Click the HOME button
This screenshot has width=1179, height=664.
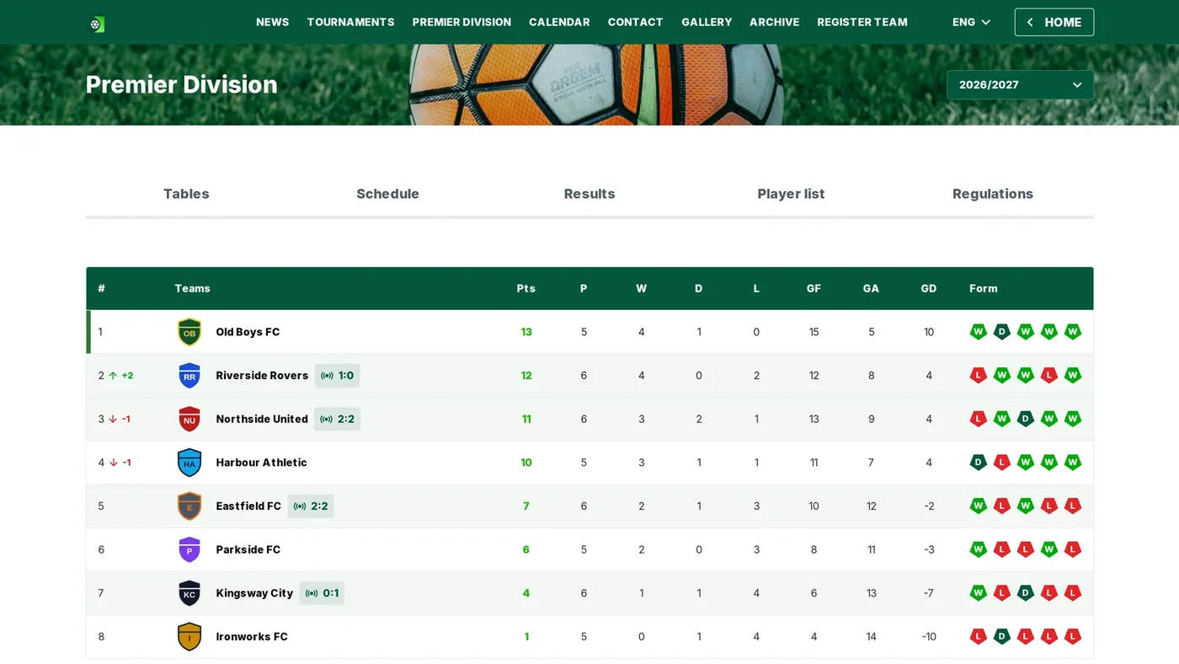(x=1054, y=22)
